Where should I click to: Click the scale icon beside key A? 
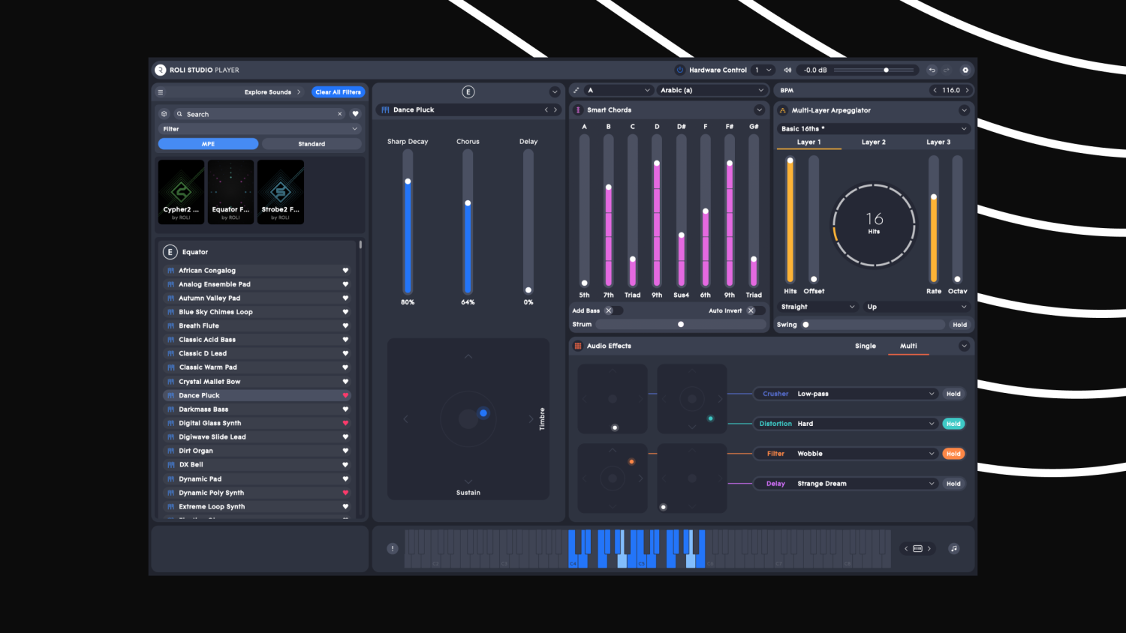577,90
